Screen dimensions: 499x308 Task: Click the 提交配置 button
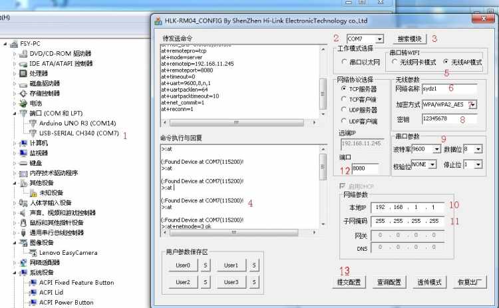point(349,282)
